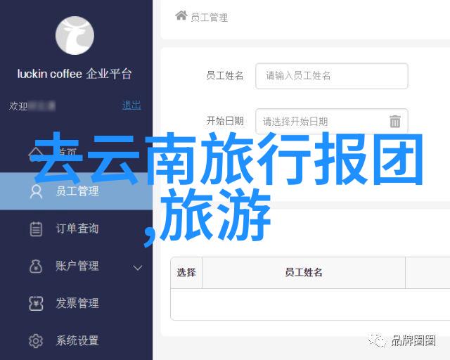Expand the 账户管理 submenu chevron
Image resolution: width=450 pixels, height=360 pixels.
138,268
